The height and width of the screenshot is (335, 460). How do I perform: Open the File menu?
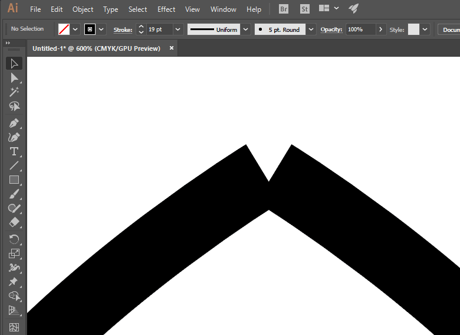35,9
